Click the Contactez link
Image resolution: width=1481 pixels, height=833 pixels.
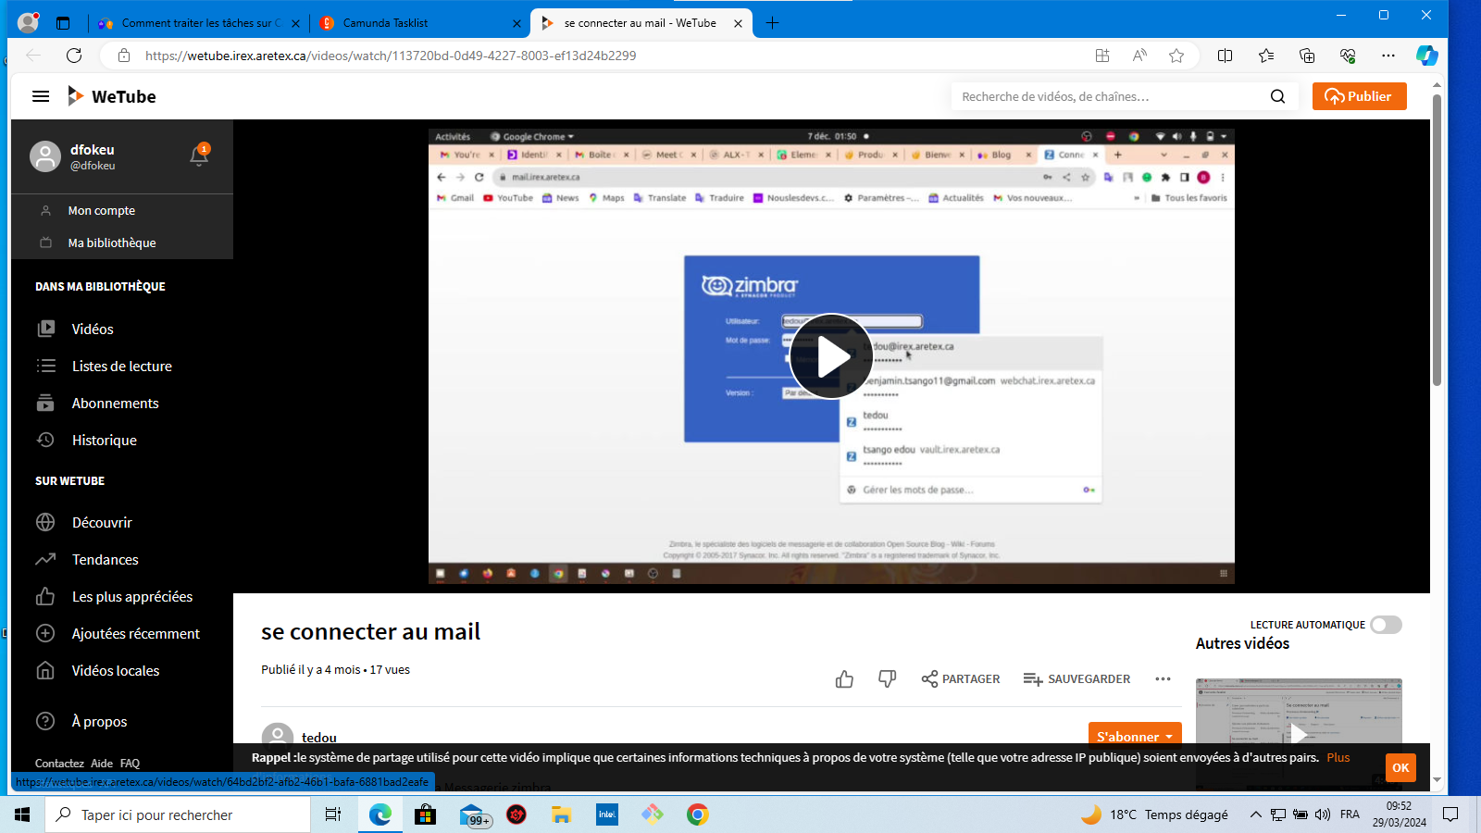(x=59, y=764)
